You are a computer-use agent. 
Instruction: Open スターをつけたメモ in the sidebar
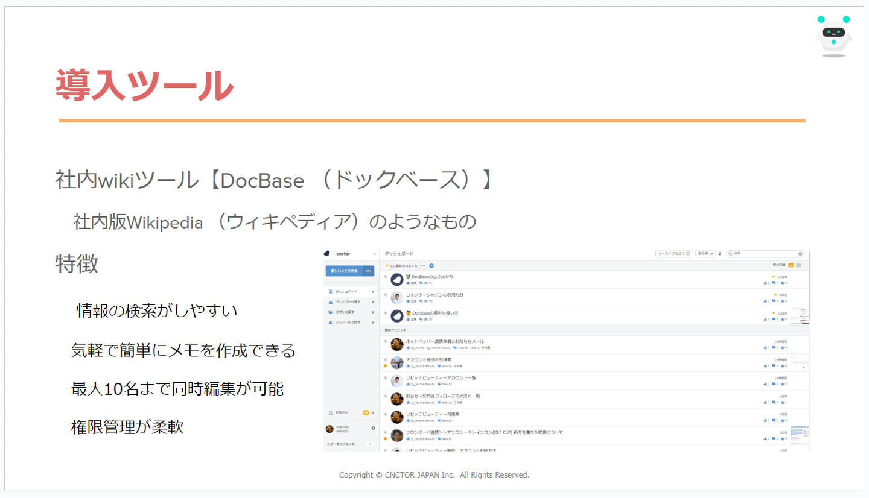[342, 444]
